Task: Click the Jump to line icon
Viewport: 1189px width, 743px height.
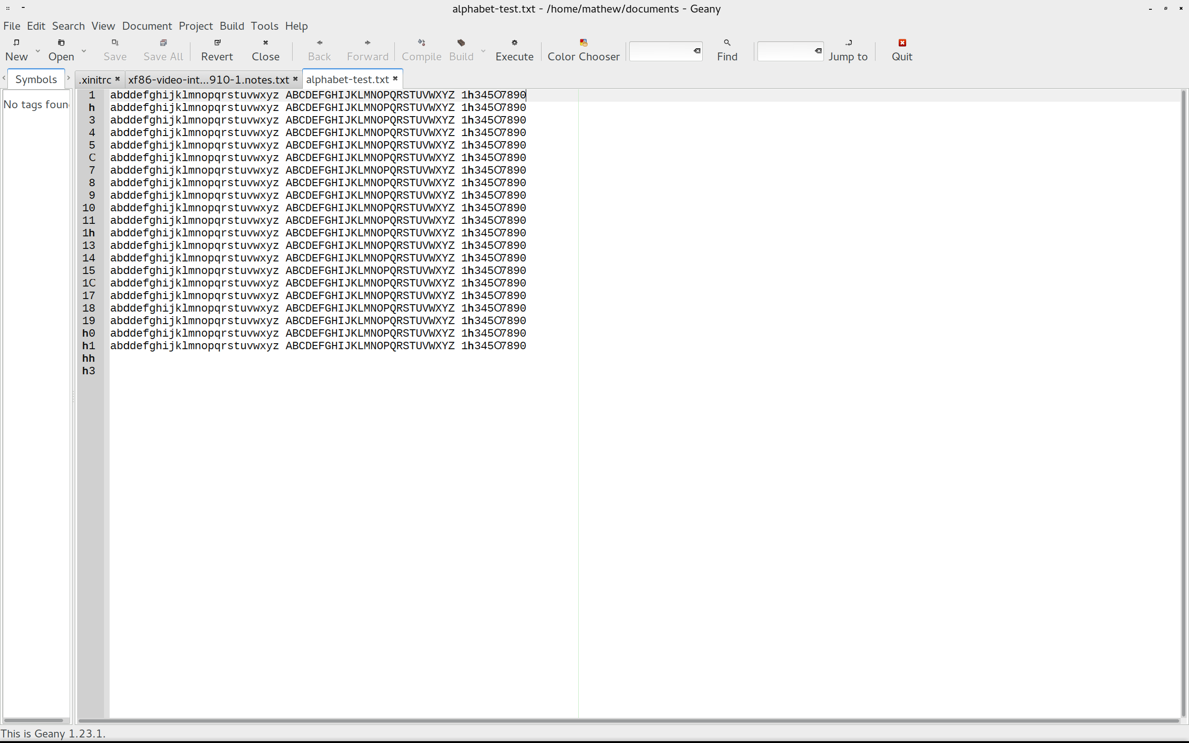Action: coord(848,43)
